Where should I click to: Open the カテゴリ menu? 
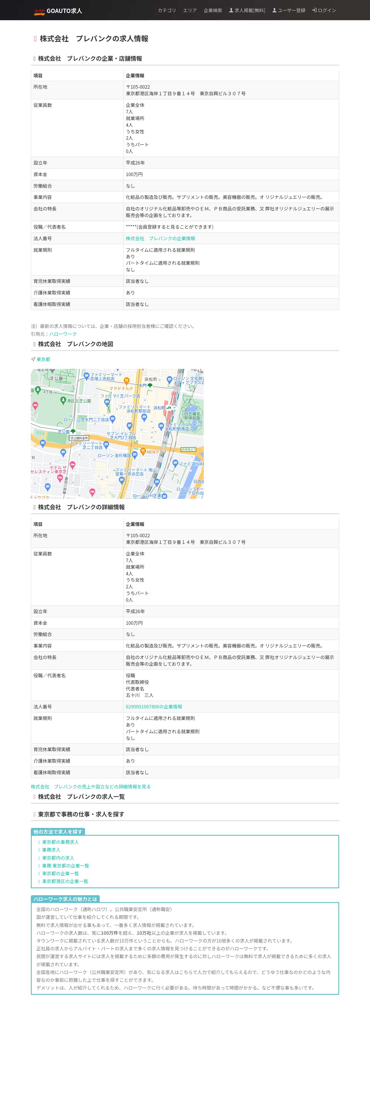[167, 10]
